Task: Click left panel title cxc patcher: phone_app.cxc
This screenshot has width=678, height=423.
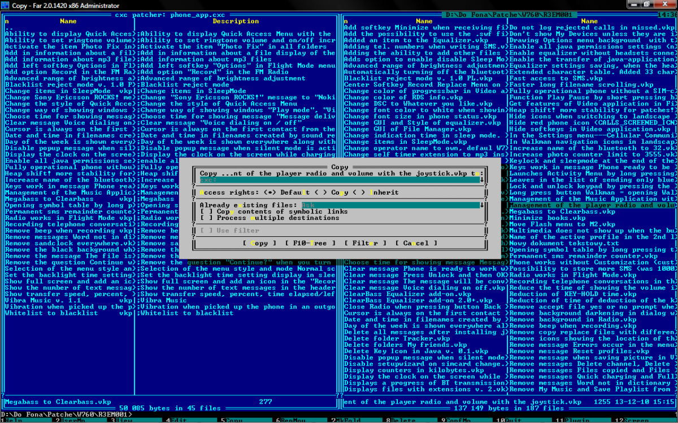Action: [170, 15]
